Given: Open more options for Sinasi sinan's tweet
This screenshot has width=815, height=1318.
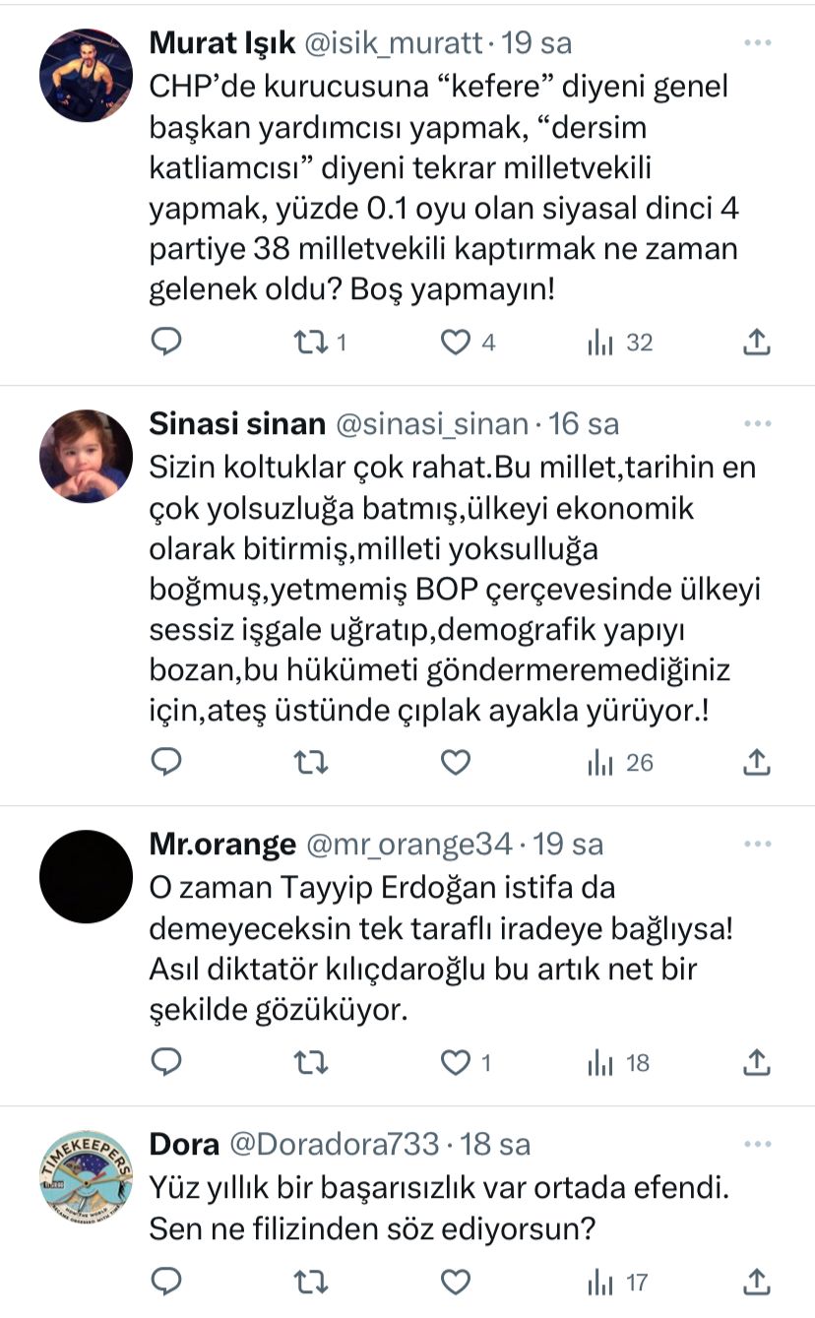Looking at the screenshot, I should [757, 423].
